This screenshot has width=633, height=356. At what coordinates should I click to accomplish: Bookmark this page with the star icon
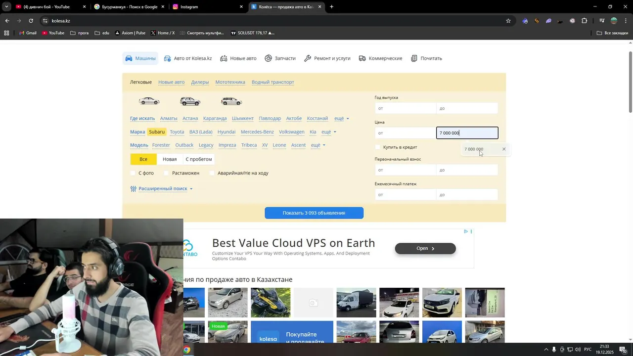coord(508,21)
